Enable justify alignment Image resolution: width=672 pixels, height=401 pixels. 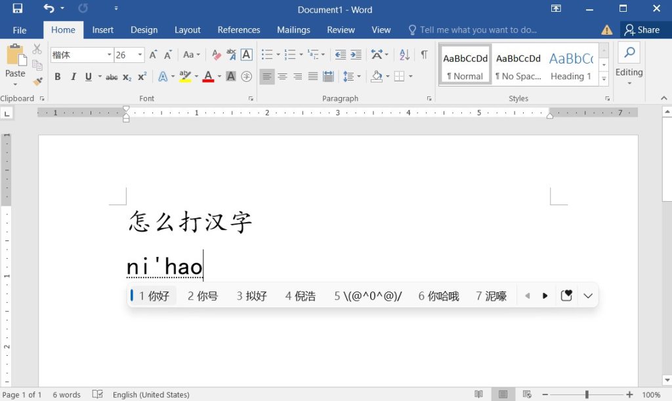[x=314, y=77]
